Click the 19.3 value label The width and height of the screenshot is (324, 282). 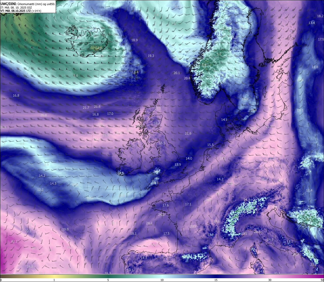(151, 56)
